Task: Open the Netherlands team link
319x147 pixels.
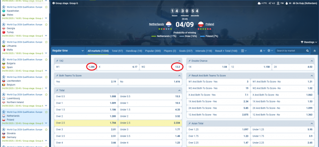Action: [156, 24]
